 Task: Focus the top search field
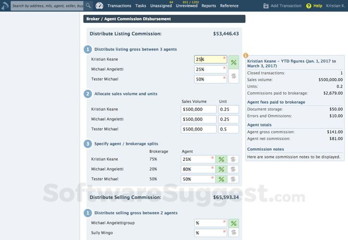click(x=47, y=6)
